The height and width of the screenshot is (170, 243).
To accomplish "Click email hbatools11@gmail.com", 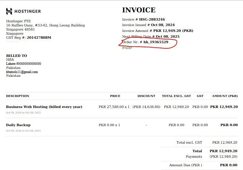I will pos(22,72).
